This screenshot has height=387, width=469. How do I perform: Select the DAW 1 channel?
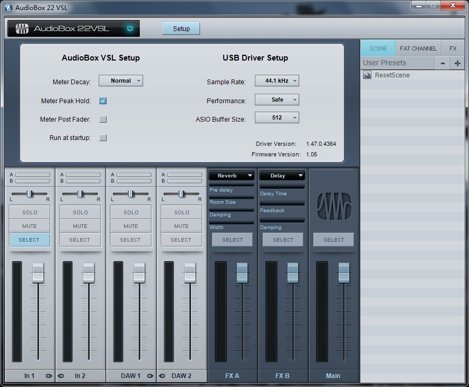(x=131, y=240)
